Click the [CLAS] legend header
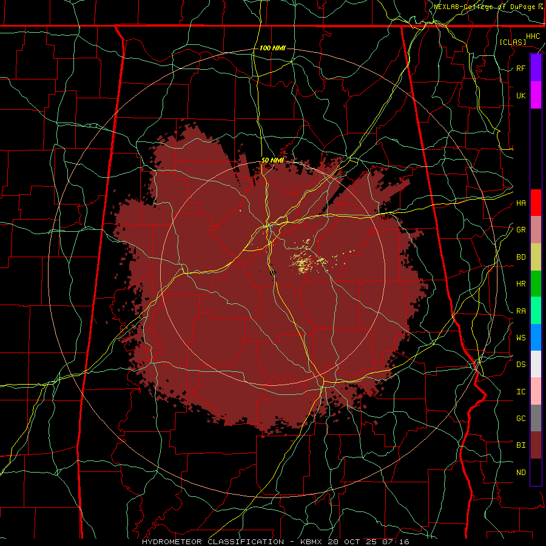Screen dimensions: 546x546 pos(513,42)
